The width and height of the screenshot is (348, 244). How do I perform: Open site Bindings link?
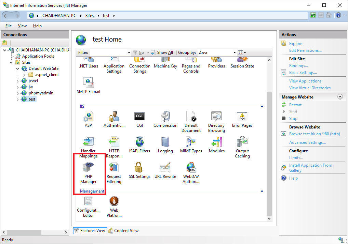[298, 66]
